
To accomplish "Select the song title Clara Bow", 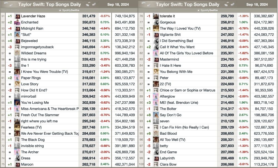I will (x=168, y=164).
